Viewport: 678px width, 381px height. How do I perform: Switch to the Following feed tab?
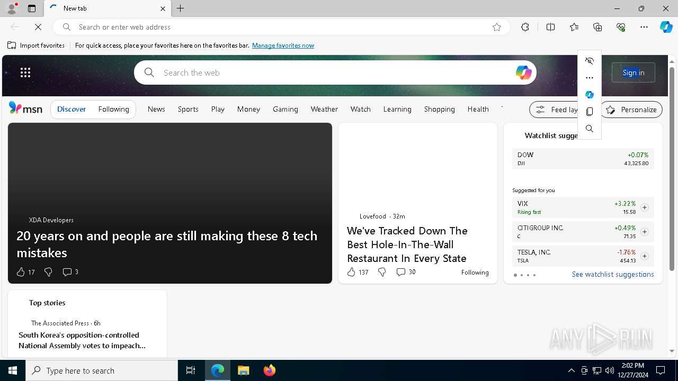pyautogui.click(x=114, y=110)
